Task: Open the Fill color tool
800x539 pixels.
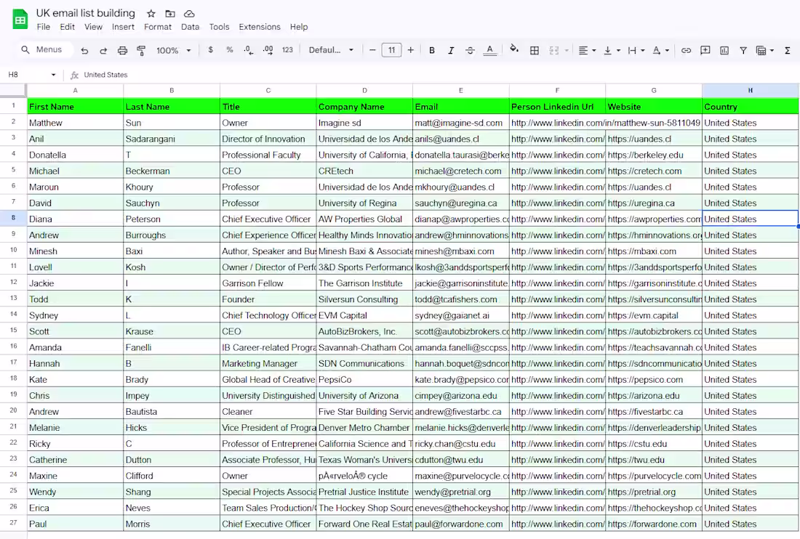Action: coord(514,50)
